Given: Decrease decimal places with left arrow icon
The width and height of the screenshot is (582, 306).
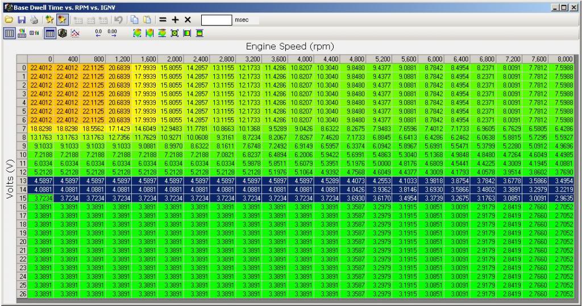Looking at the screenshot, I should pyautogui.click(x=98, y=33).
